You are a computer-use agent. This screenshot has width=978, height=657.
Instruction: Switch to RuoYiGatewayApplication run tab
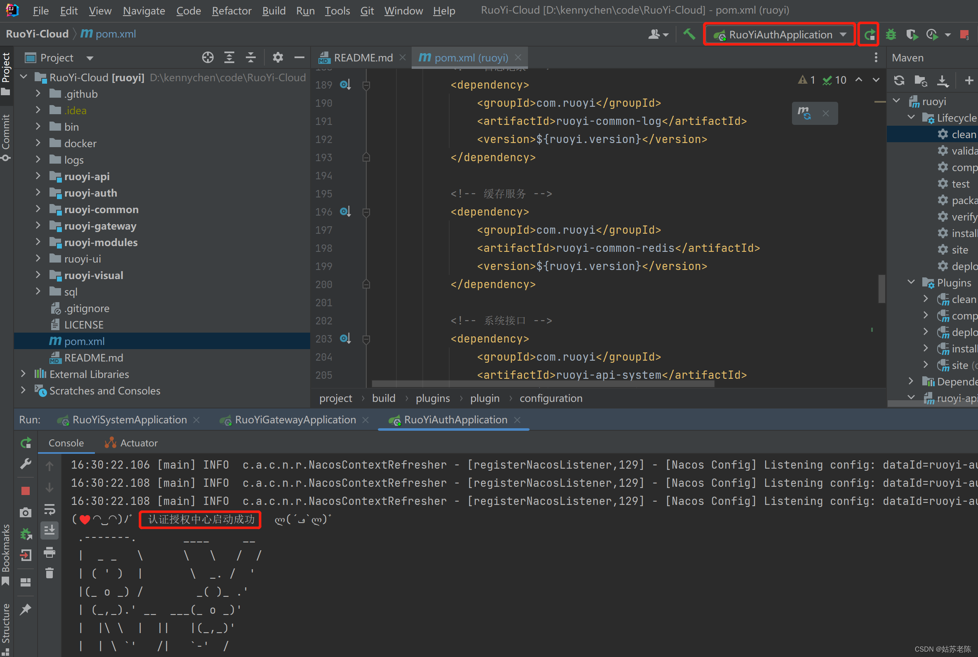point(295,420)
